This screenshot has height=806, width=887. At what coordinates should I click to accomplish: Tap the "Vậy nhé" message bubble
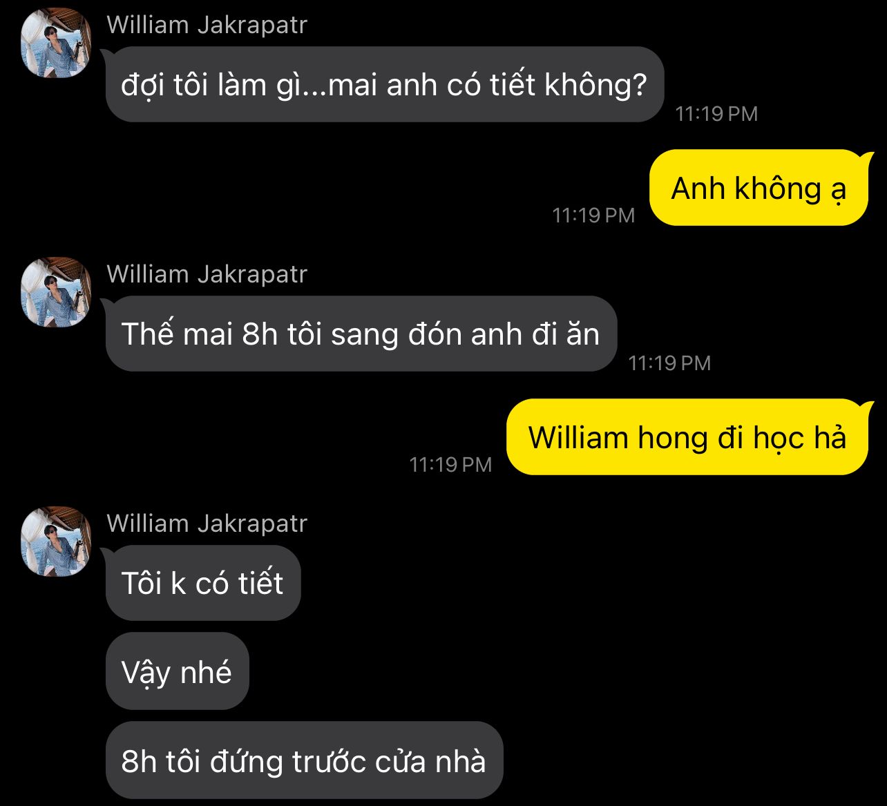[177, 671]
